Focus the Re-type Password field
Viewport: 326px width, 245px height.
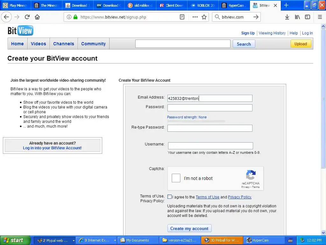pos(210,128)
